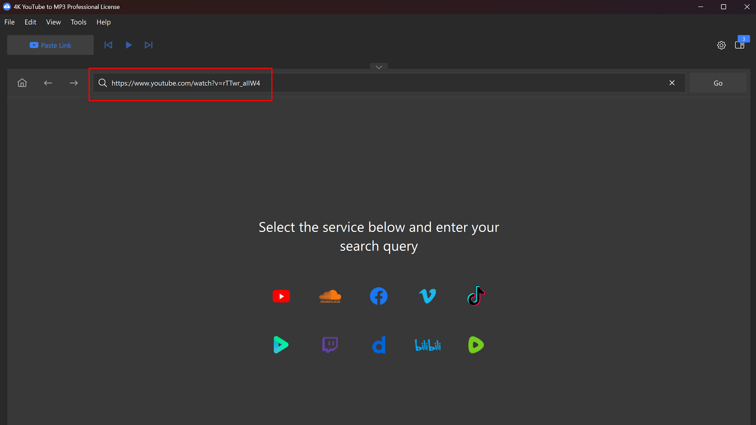
Task: Select the Likee service icon
Action: [281, 345]
